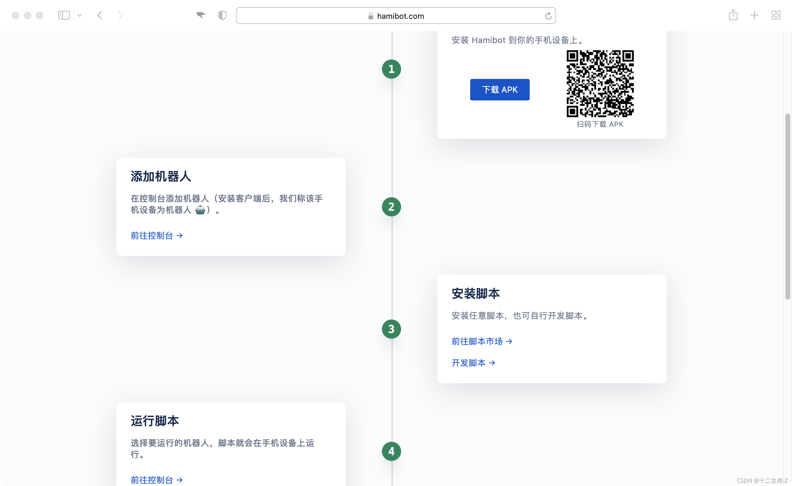Show the tab overview grid icon

(776, 15)
